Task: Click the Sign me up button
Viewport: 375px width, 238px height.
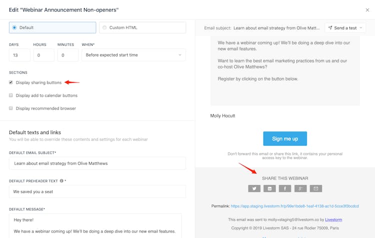Action: click(x=285, y=138)
